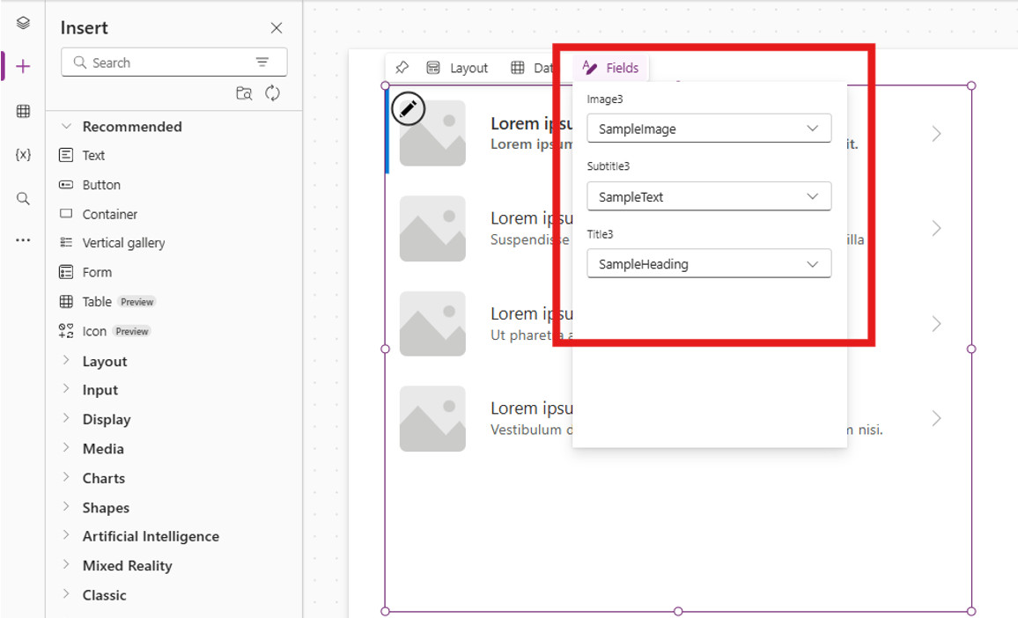Switch to the Fields tab

pos(610,67)
